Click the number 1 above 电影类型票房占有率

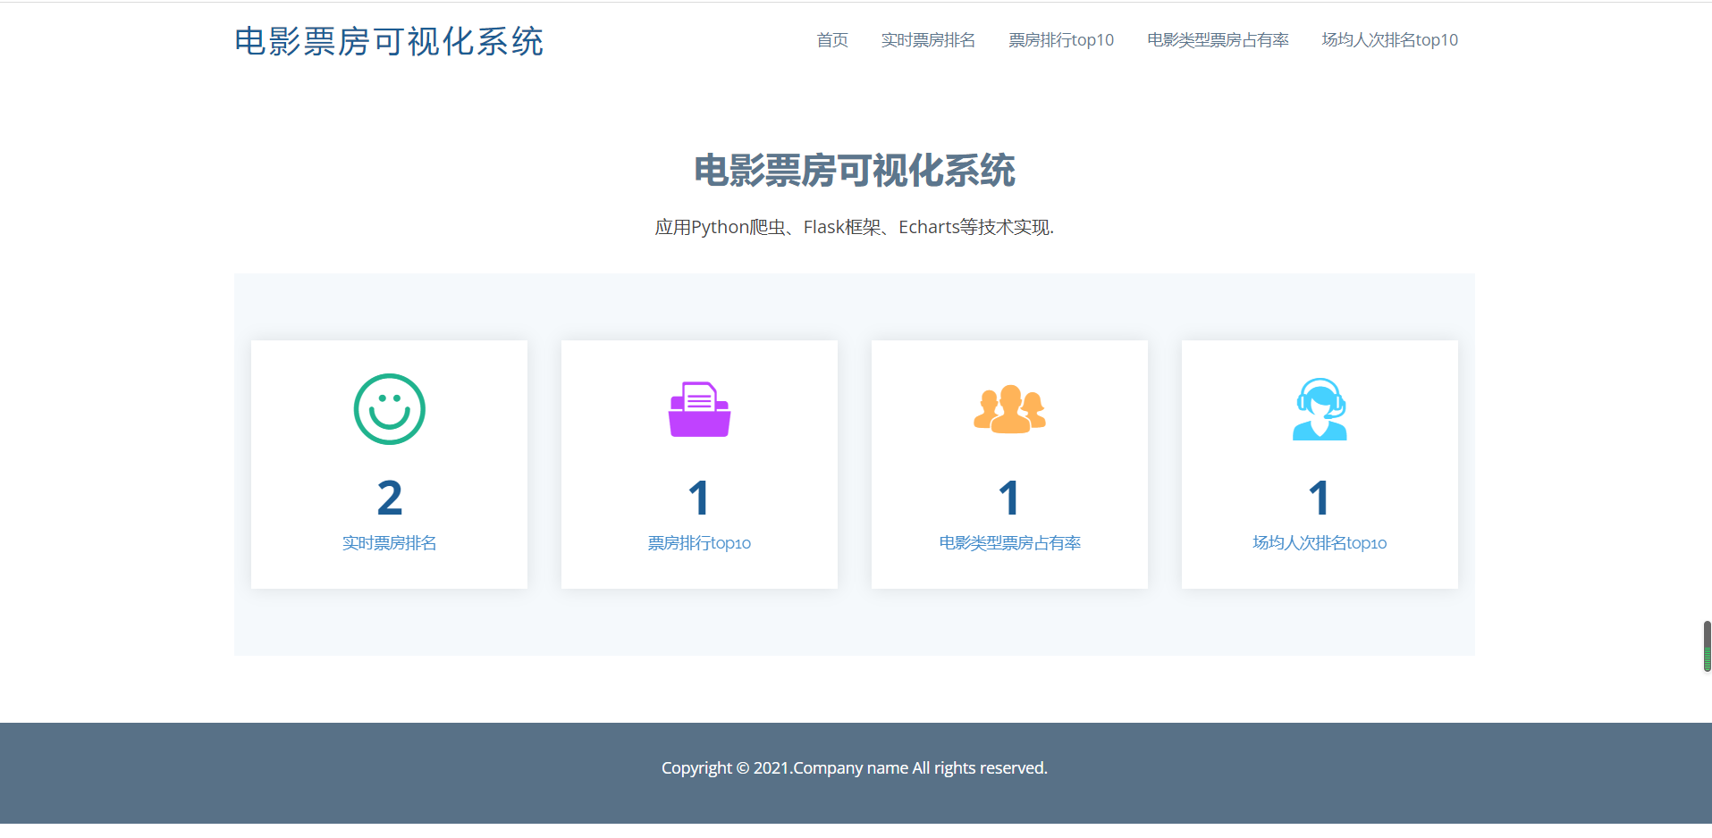[x=1009, y=498]
